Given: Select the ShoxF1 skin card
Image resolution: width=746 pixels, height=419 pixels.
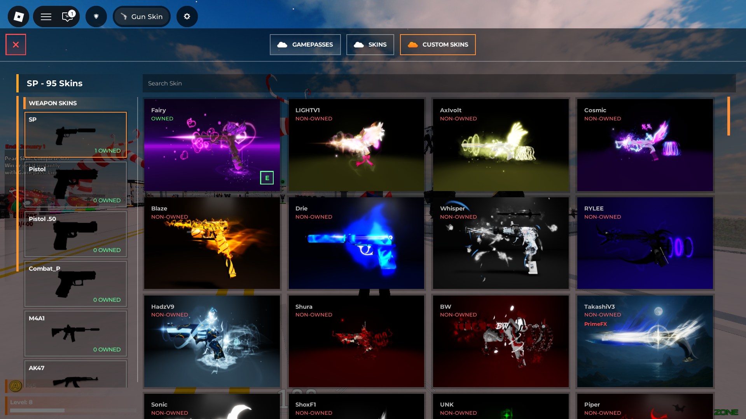Looking at the screenshot, I should [356, 406].
